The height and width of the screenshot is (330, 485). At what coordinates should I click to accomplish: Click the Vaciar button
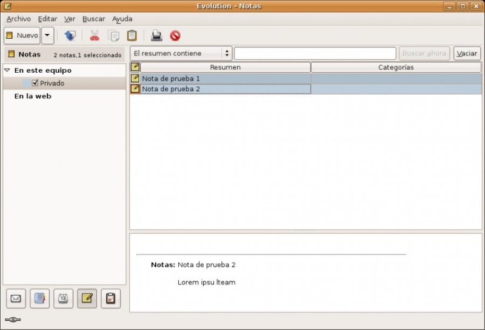coord(467,53)
